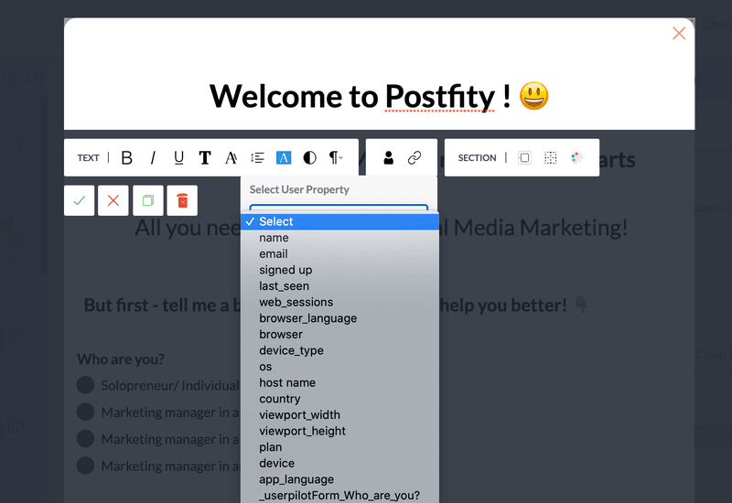This screenshot has height=503, width=732.
Task: Open the text color tool
Action: (x=284, y=157)
